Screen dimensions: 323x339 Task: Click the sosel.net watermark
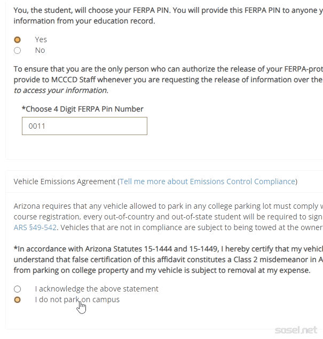tap(296, 329)
